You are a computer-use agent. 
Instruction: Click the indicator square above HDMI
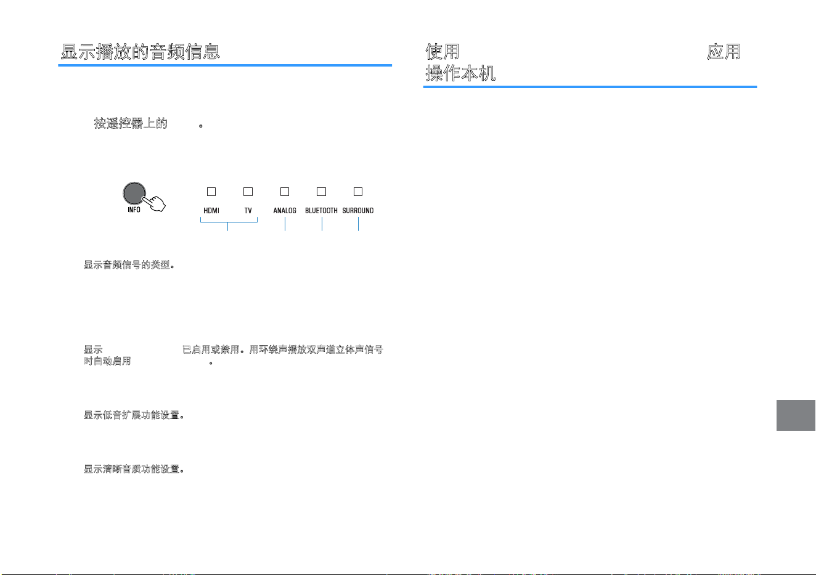211,192
